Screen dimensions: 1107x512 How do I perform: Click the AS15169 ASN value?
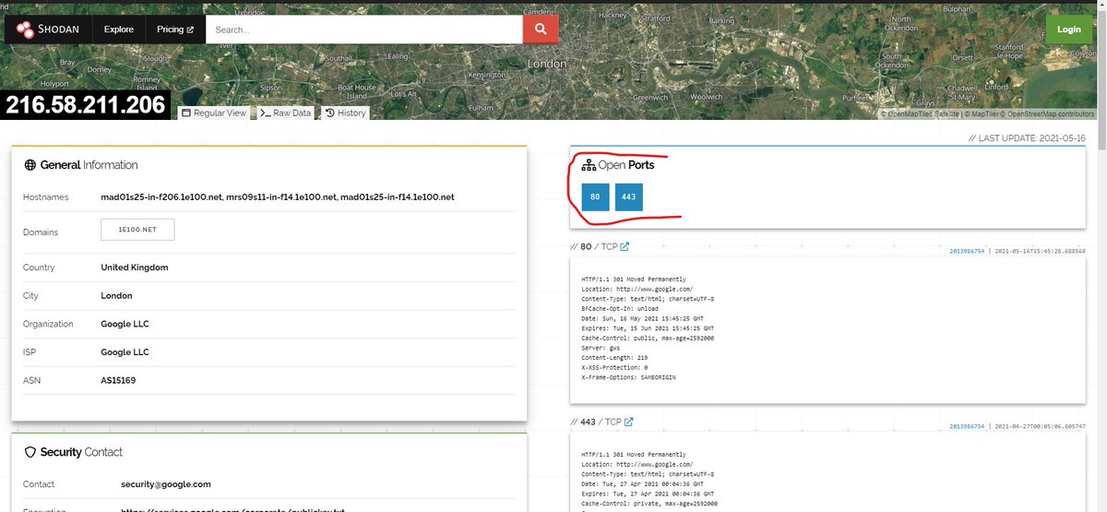coord(118,380)
